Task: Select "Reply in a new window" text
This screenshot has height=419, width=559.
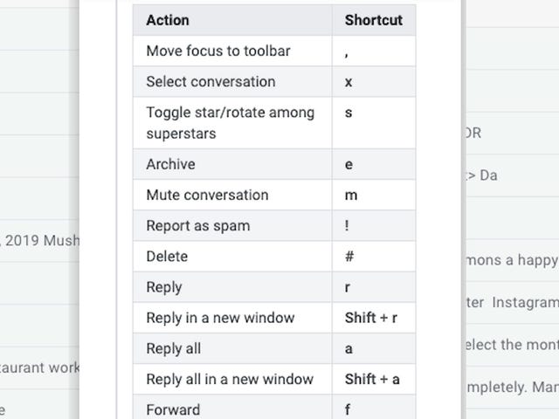Action: 220,318
